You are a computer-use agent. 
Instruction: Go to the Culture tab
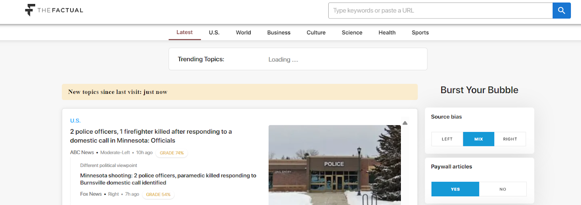[x=316, y=33]
